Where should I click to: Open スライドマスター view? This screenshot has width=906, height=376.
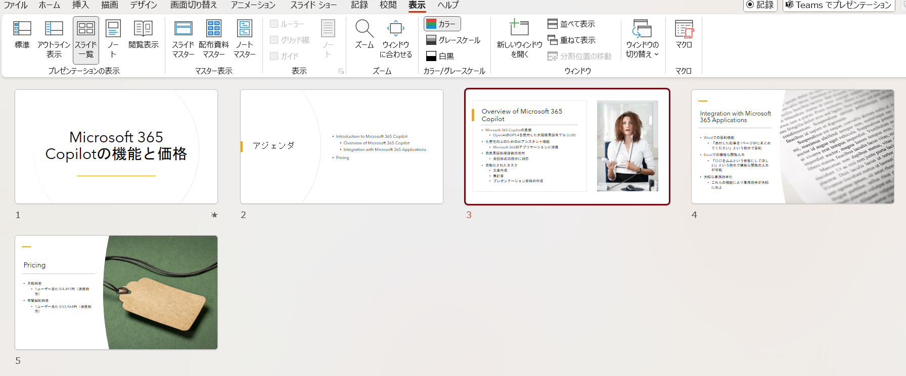pyautogui.click(x=183, y=39)
